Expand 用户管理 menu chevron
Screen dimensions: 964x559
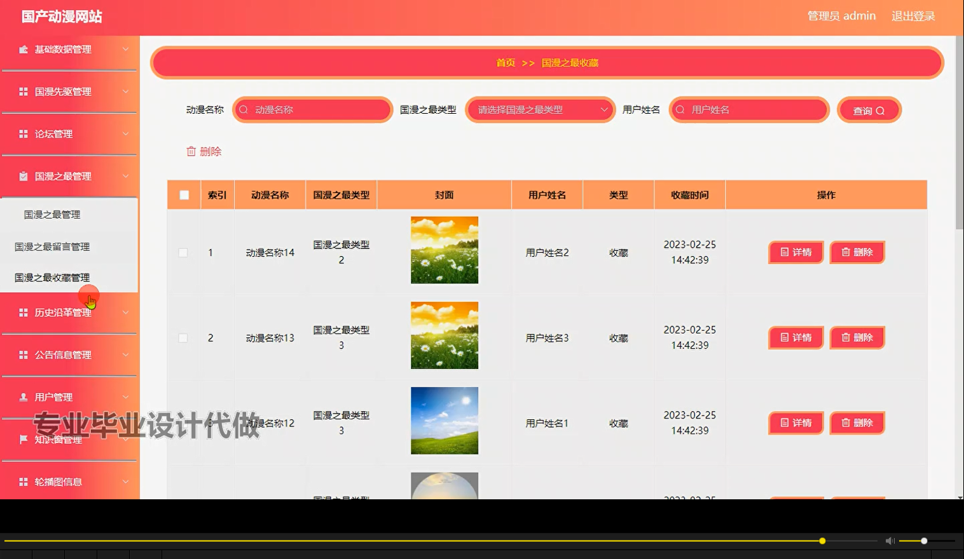click(x=125, y=397)
